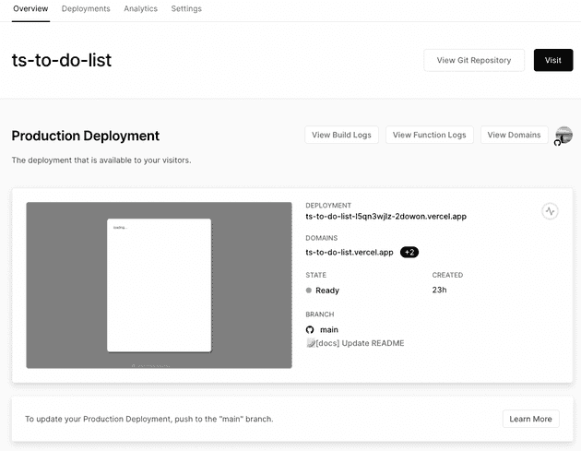Open the main branch link
This screenshot has height=451, width=581.
pyautogui.click(x=329, y=329)
